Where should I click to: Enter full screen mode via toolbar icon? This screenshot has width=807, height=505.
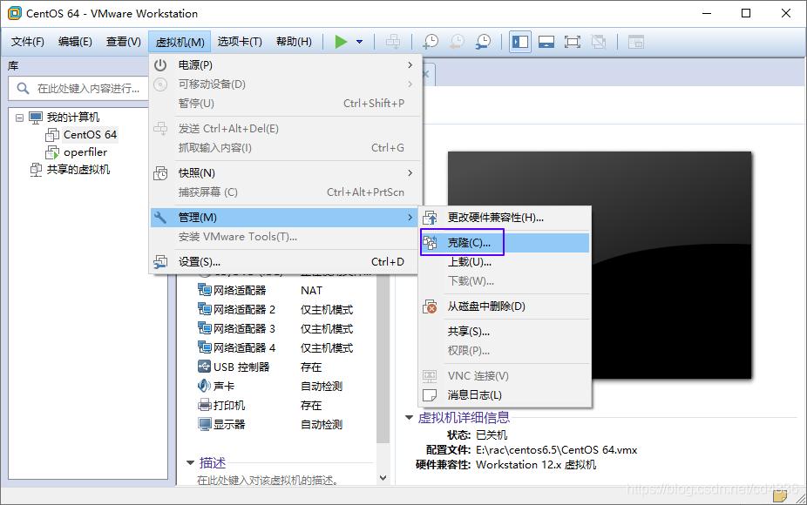click(x=571, y=41)
